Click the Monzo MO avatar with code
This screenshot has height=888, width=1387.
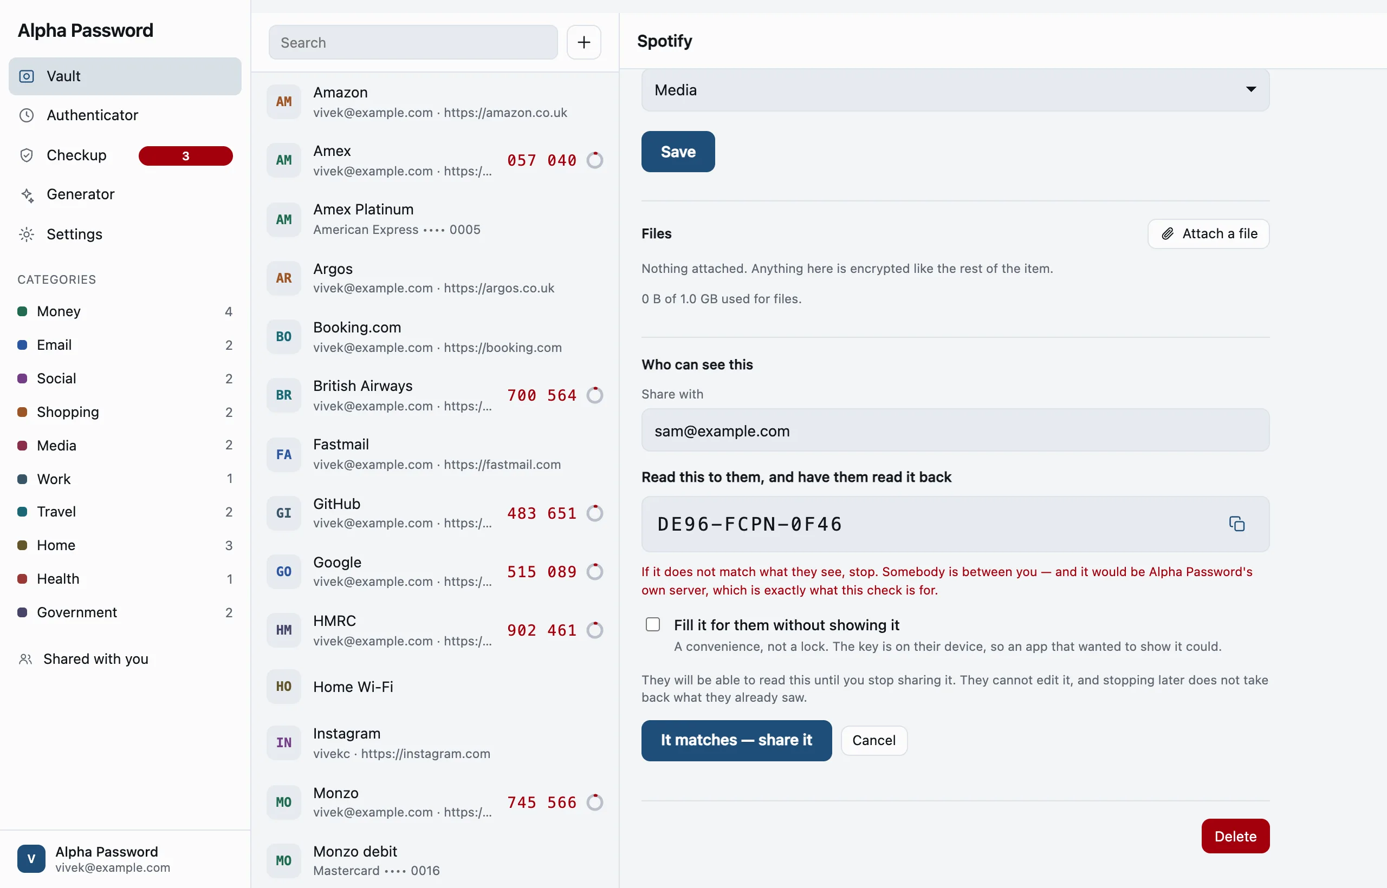click(x=284, y=802)
